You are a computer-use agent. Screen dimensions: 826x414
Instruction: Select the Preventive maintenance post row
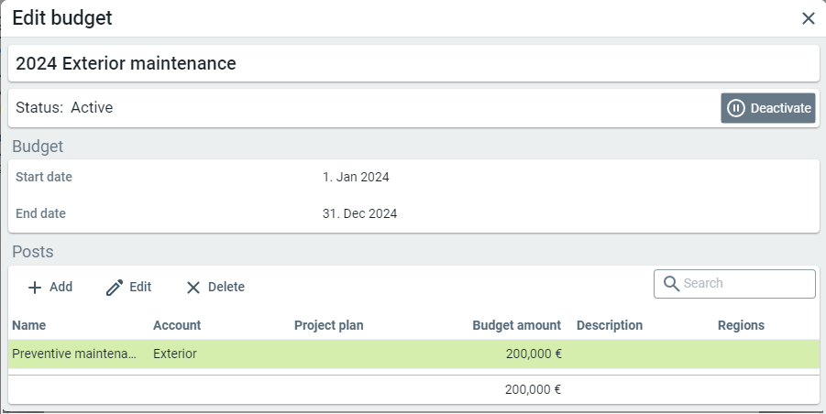(x=74, y=354)
